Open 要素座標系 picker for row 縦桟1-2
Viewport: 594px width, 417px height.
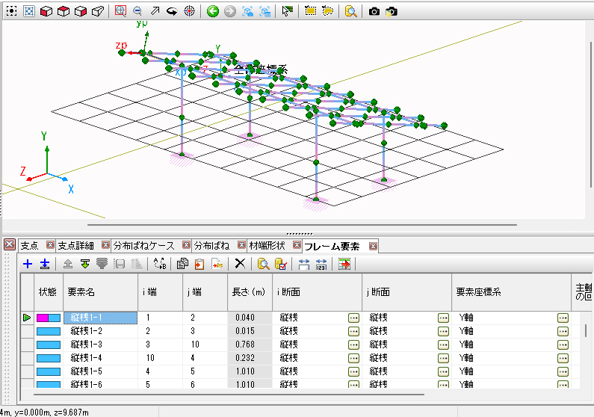point(563,331)
